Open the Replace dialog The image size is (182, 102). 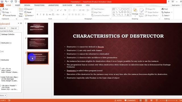[x=167, y=12]
